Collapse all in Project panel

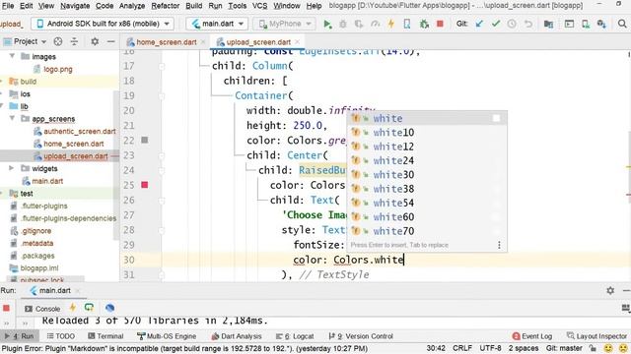coord(74,41)
